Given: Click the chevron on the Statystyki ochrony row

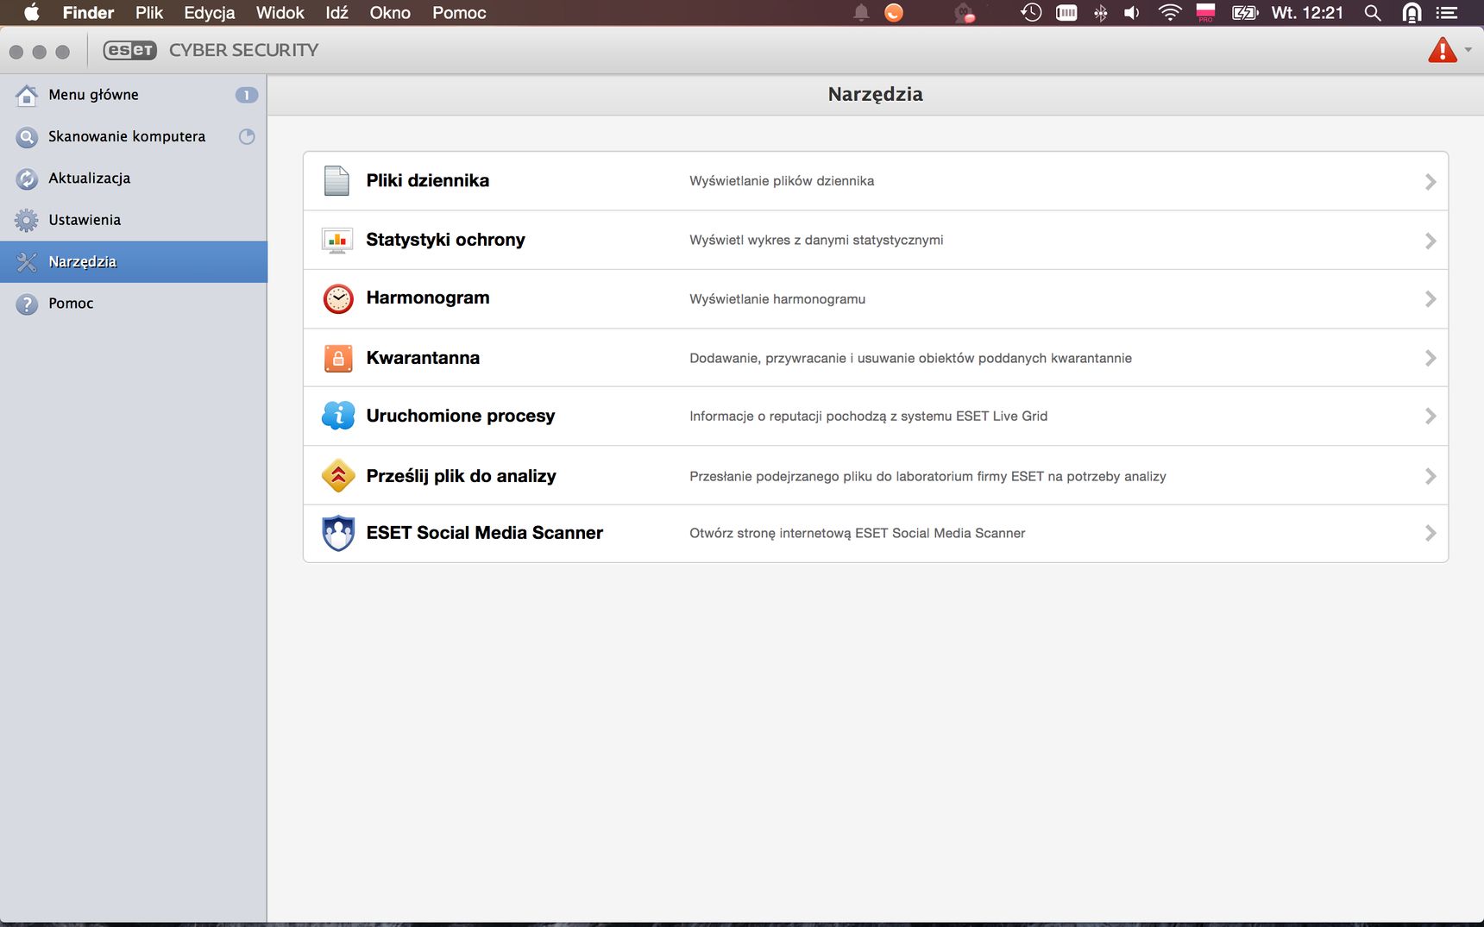Looking at the screenshot, I should (x=1431, y=241).
